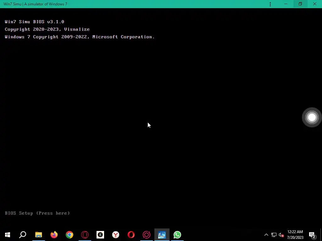Viewport: 322px width, 241px height.
Task: Launch Yandex Browser from the taskbar
Action: click(x=116, y=235)
